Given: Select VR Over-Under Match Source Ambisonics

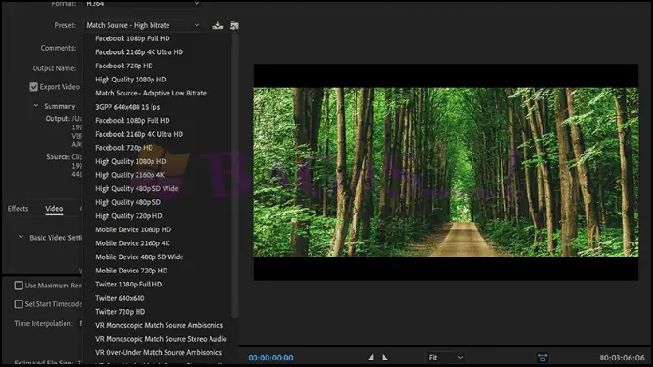Looking at the screenshot, I should point(158,352).
